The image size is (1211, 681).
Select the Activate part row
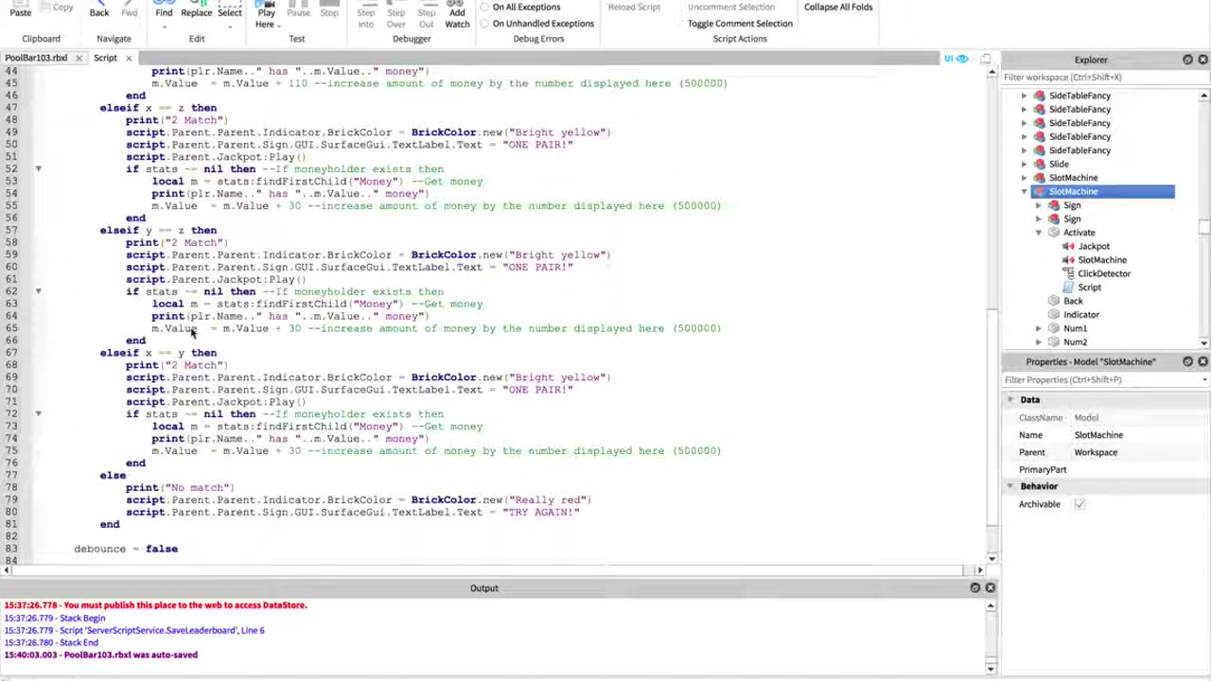coord(1079,233)
